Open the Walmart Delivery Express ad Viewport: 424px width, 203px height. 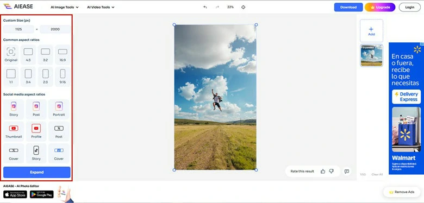[406, 108]
